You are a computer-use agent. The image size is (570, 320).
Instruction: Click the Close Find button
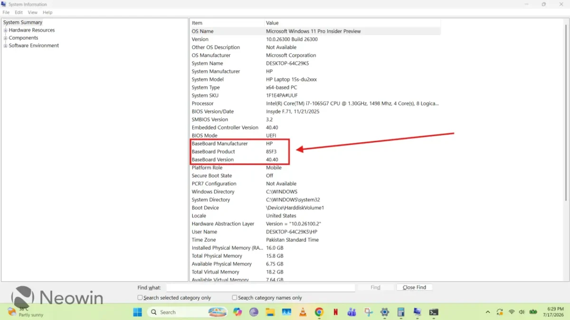coord(414,287)
